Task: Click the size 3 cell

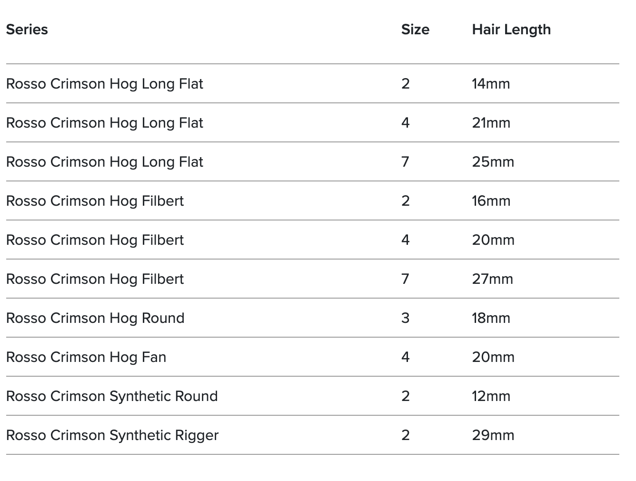Action: pyautogui.click(x=405, y=318)
